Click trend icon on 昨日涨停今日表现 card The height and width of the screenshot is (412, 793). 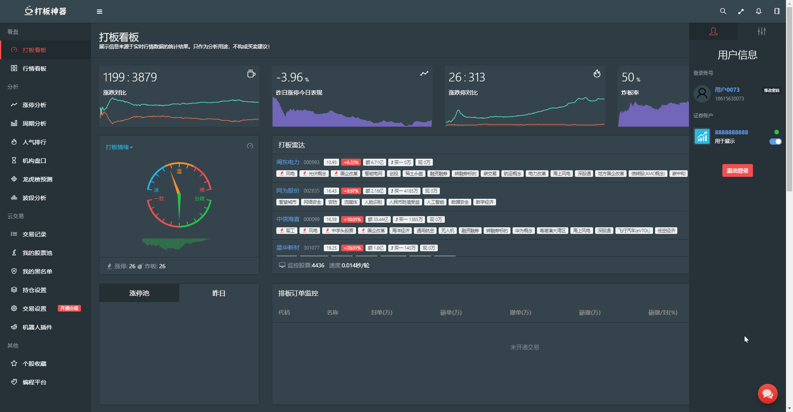[424, 74]
